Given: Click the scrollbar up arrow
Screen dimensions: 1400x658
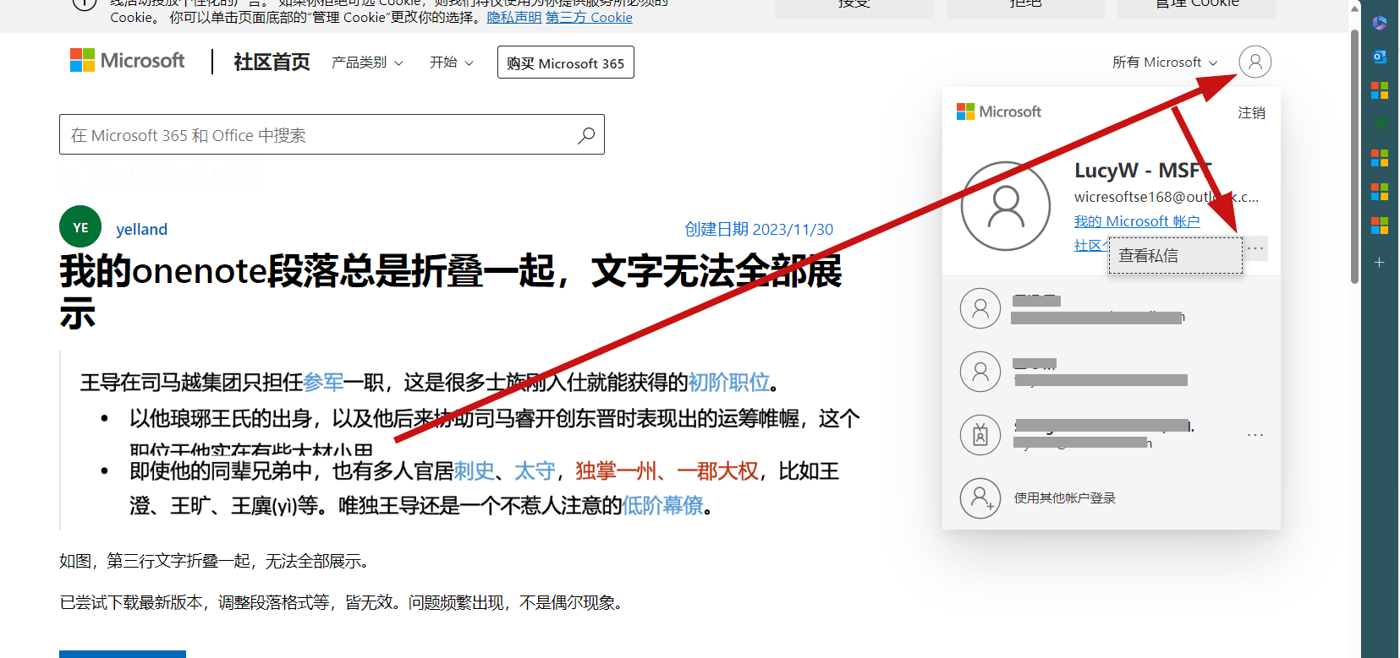Looking at the screenshot, I should 1354,8.
